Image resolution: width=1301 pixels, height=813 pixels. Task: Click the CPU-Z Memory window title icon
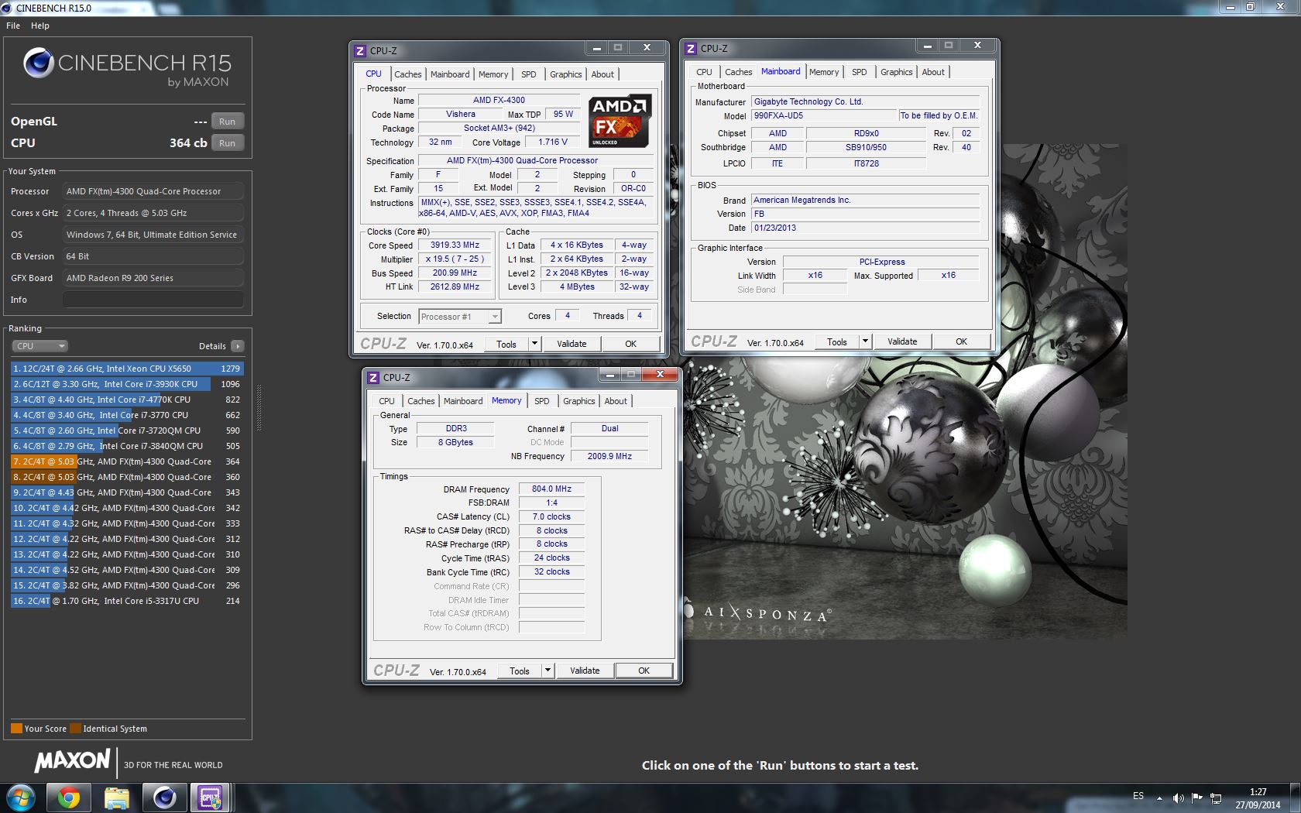tap(372, 378)
